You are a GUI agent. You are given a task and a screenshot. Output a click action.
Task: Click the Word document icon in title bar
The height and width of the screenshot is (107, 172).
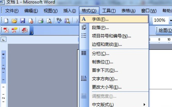pos(2,2)
